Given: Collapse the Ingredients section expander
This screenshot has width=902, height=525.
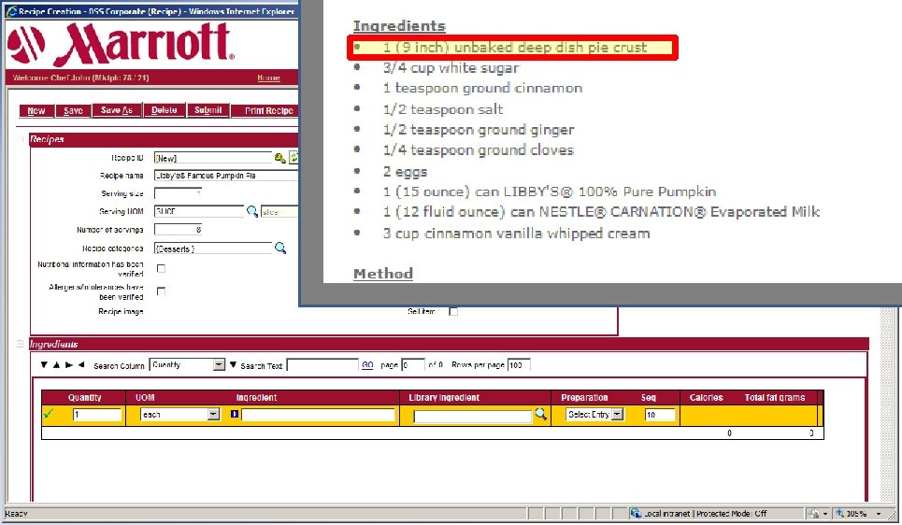Looking at the screenshot, I should pyautogui.click(x=21, y=344).
